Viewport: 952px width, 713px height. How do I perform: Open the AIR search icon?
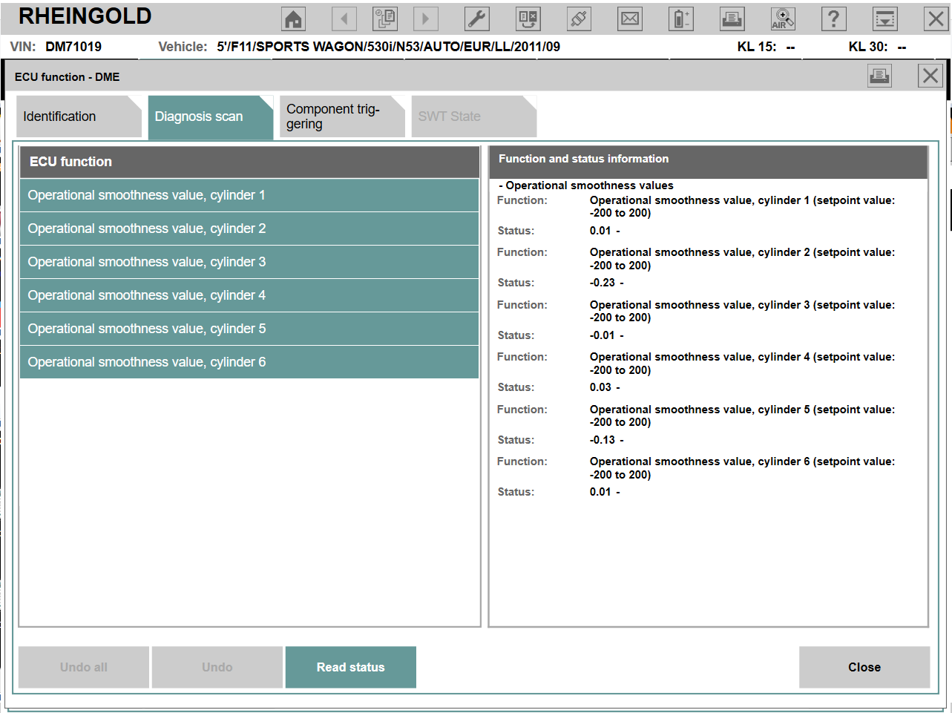783,19
